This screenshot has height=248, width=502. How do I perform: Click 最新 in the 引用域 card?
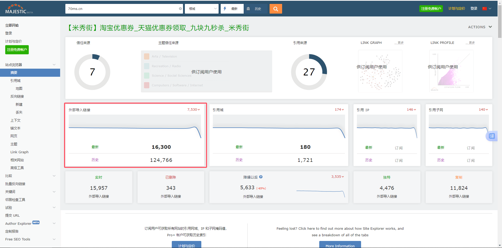(239, 147)
